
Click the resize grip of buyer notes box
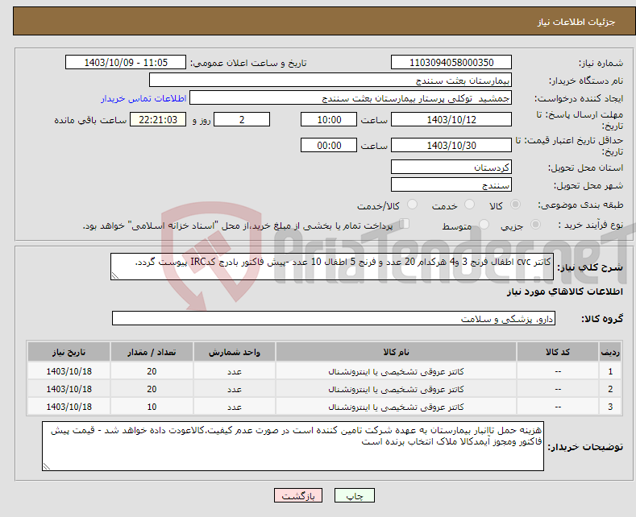pyautogui.click(x=47, y=466)
